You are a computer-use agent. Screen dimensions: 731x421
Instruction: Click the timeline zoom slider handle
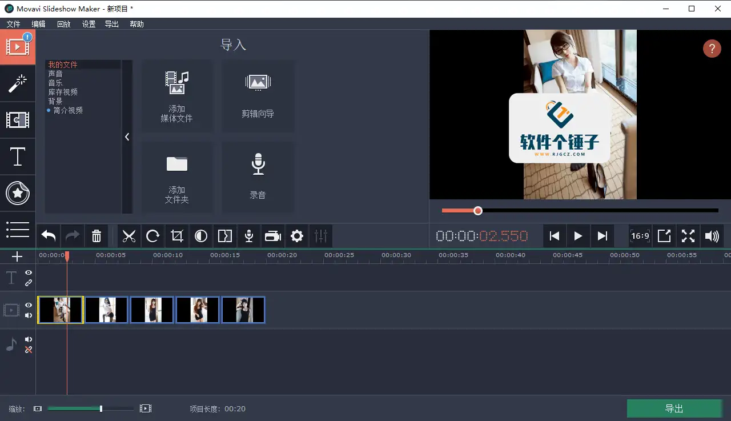click(x=101, y=408)
